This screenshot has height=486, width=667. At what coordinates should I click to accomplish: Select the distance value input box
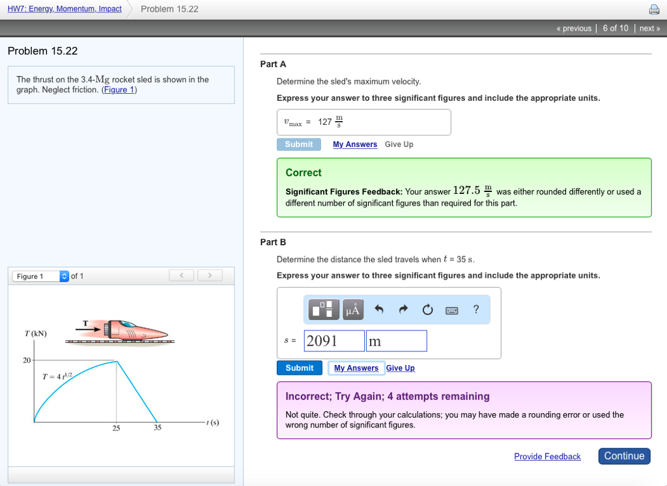pos(333,340)
